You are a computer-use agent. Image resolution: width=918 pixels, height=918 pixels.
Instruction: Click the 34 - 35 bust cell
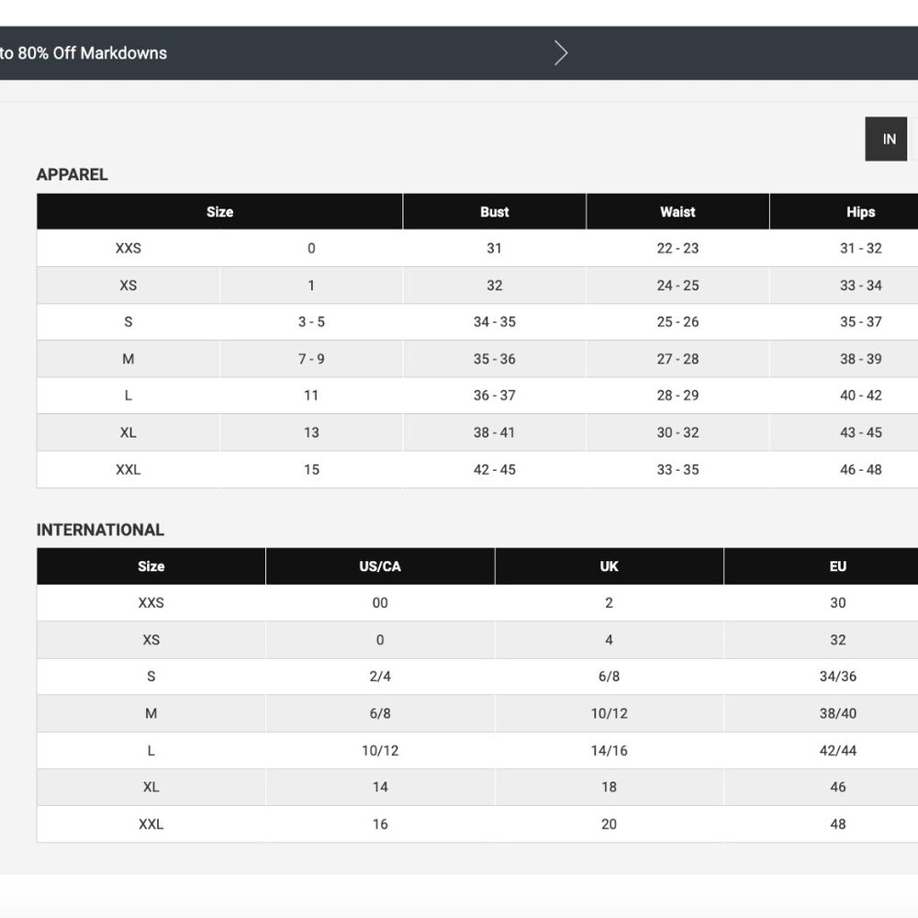click(x=494, y=322)
